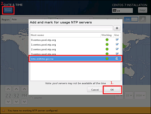Uncheck Use for 0.centos.pool.ntp.org

[x=117, y=39]
